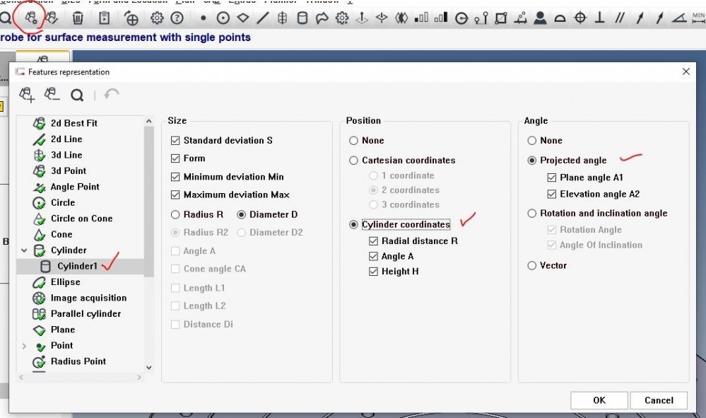This screenshot has width=706, height=418.
Task: Expand the Point tree node
Action: (x=25, y=346)
